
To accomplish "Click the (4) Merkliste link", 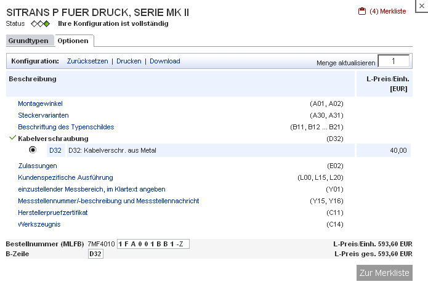I will click(387, 11).
